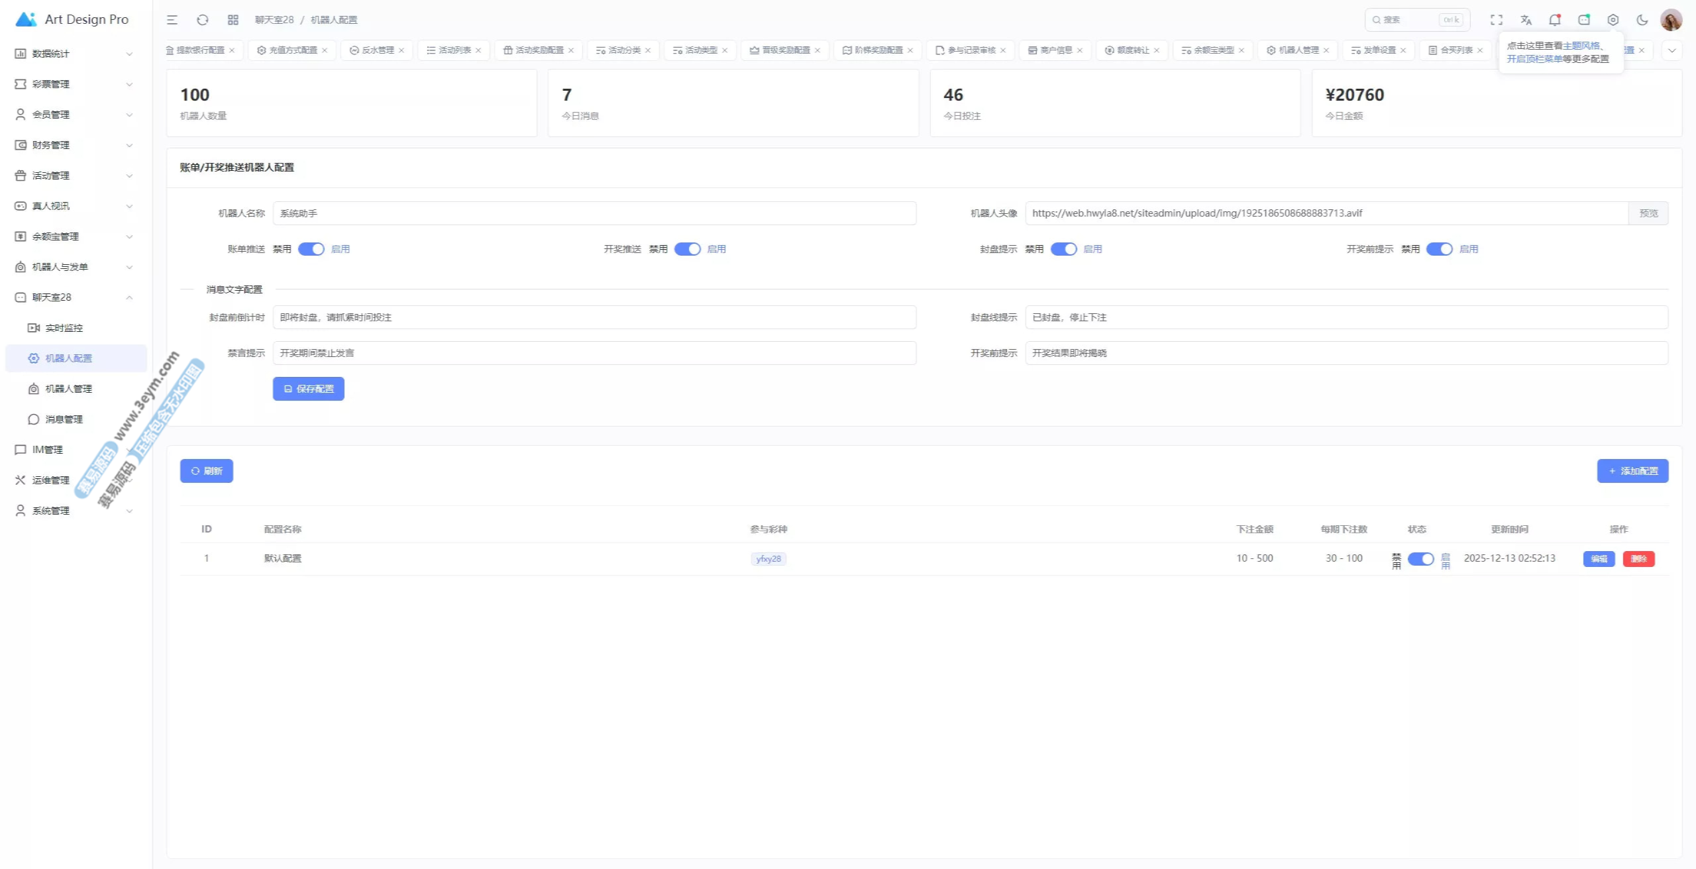Open the 机器人管理 sidebar item
The width and height of the screenshot is (1696, 869).
tap(68, 389)
